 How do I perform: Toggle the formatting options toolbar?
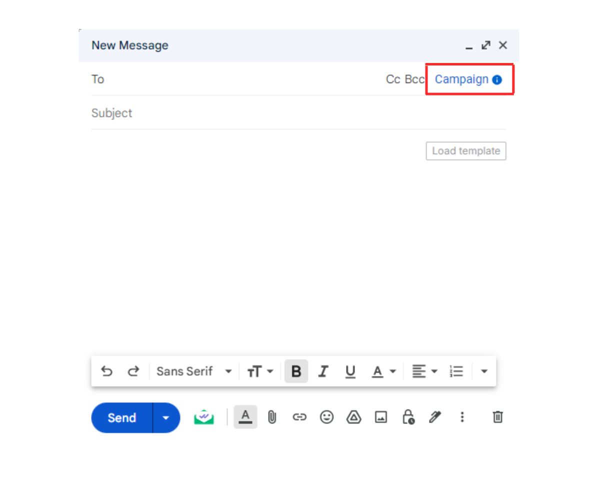(x=245, y=417)
